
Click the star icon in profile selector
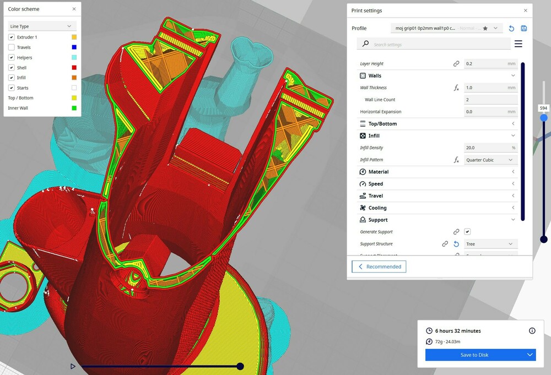(485, 29)
